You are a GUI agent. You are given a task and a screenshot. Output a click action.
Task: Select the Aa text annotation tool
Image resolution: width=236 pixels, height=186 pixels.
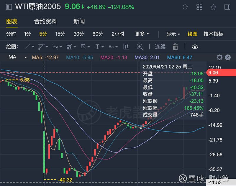pos(111,47)
